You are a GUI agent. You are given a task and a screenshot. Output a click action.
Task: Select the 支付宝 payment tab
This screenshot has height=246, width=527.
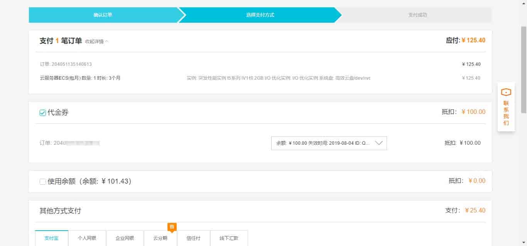pos(52,238)
